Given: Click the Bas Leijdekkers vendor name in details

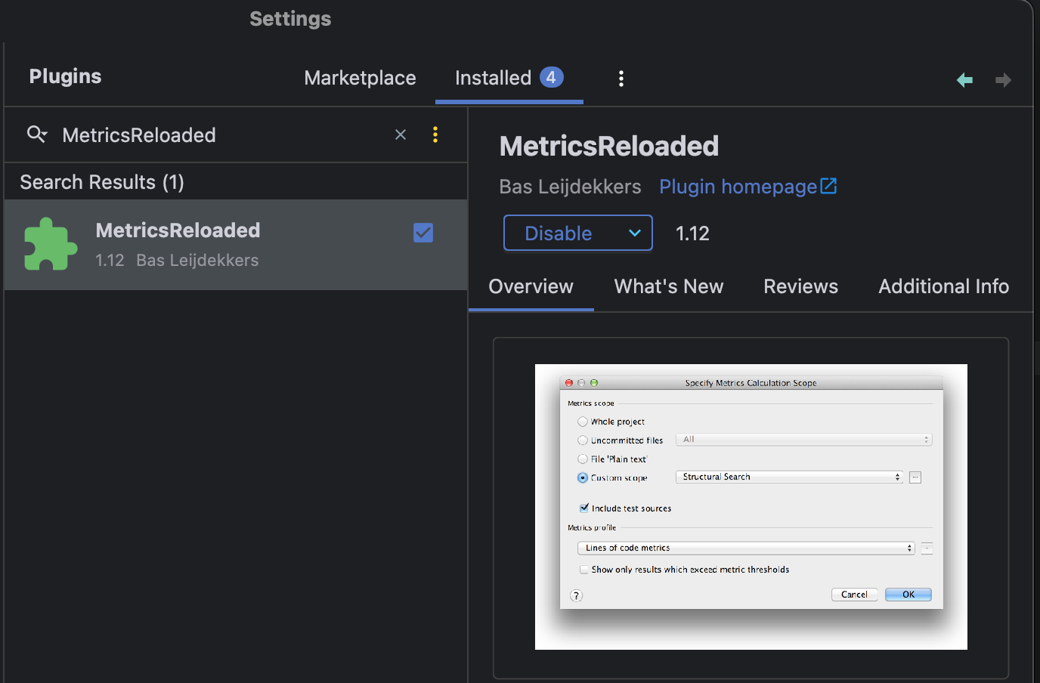Looking at the screenshot, I should (x=571, y=187).
